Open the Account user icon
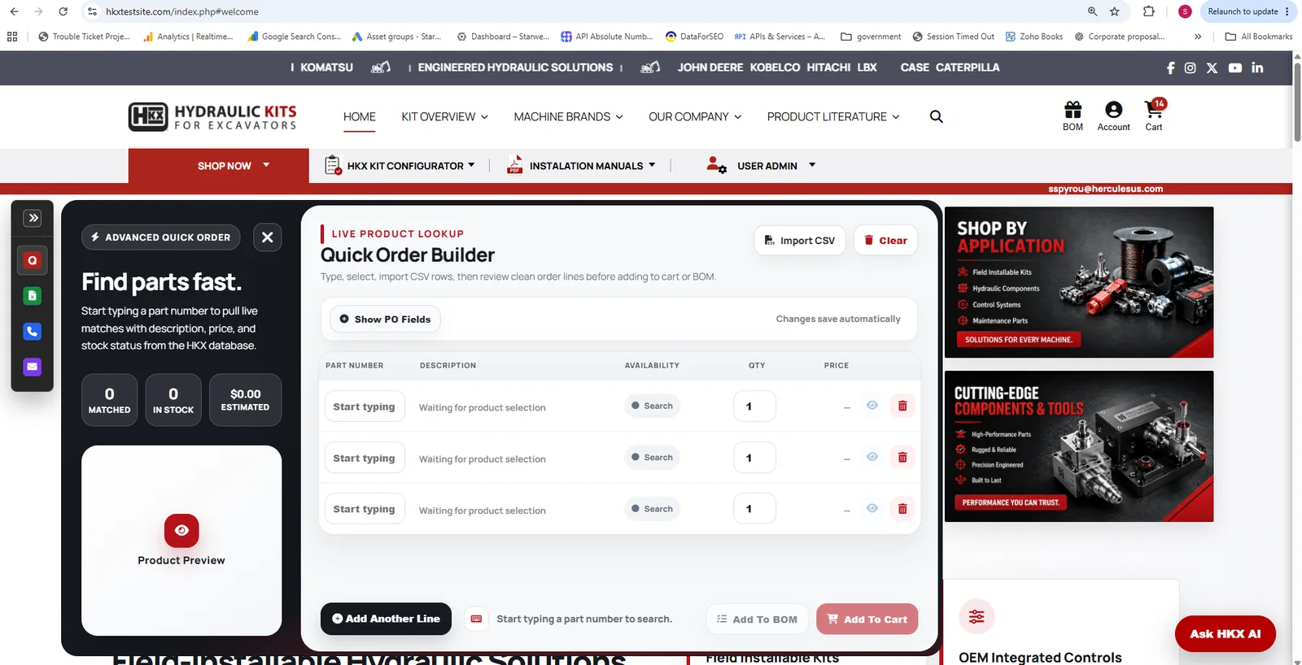Image resolution: width=1302 pixels, height=665 pixels. coord(1113,115)
